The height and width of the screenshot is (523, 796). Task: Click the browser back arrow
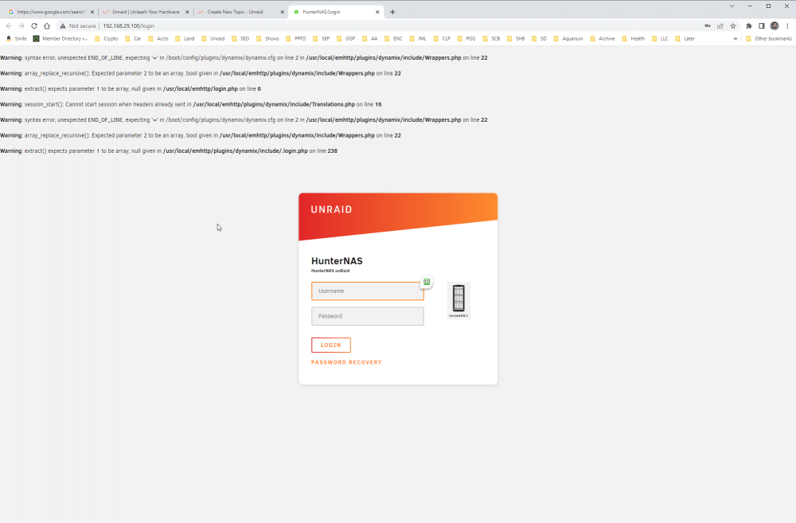pyautogui.click(x=9, y=26)
